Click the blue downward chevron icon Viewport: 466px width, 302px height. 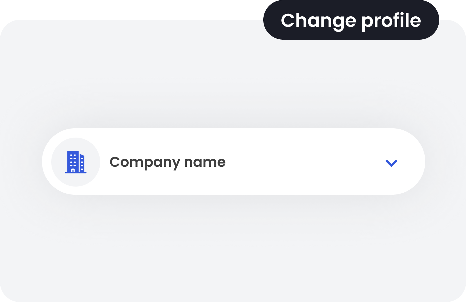click(x=391, y=163)
